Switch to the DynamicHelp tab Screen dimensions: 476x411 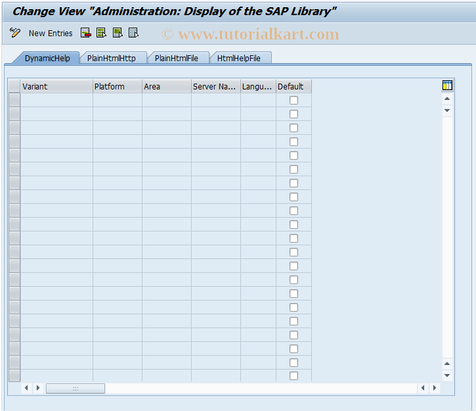[x=47, y=58]
